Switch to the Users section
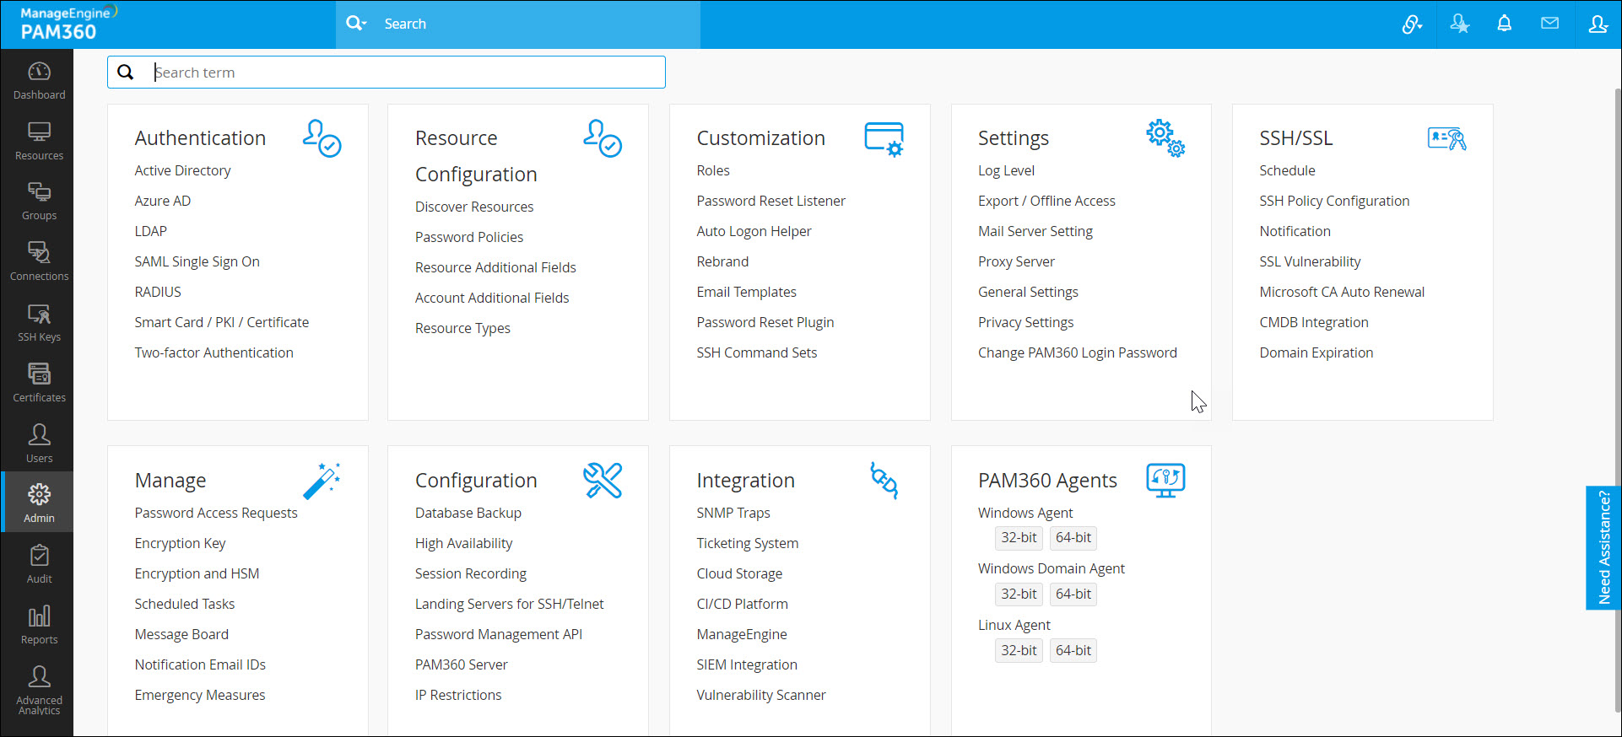 [x=39, y=444]
